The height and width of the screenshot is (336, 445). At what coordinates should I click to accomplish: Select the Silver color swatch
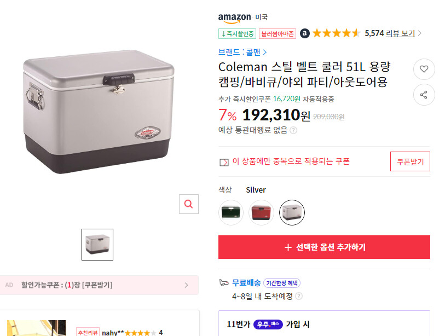[x=292, y=212]
